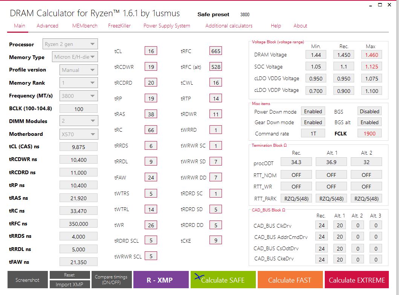Click the tCWL value 16
The width and height of the screenshot is (399, 295).
[x=216, y=82]
